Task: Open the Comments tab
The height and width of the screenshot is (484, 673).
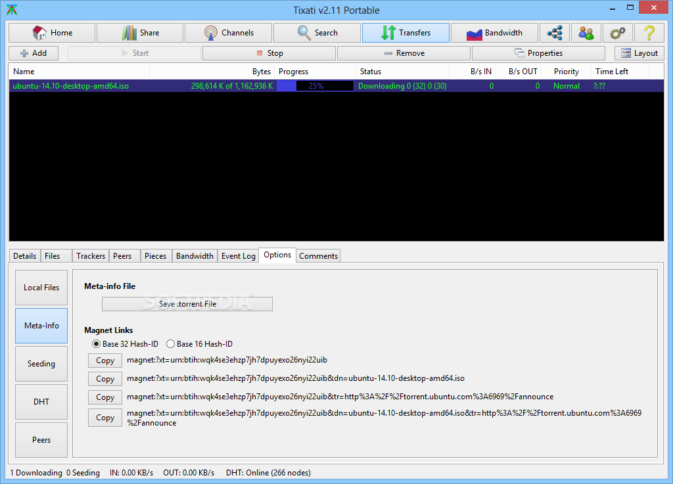Action: click(318, 256)
